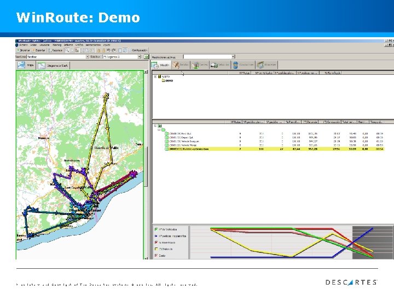Screen dimensions: 394x295
Task: Collapse the second-level solutions tree node
Action: [x=159, y=130]
